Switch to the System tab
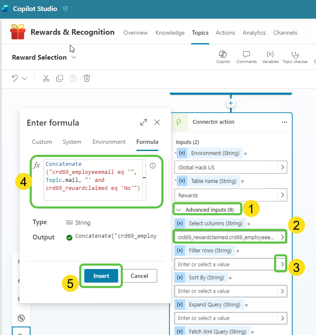316x335 pixels. pos(72,142)
